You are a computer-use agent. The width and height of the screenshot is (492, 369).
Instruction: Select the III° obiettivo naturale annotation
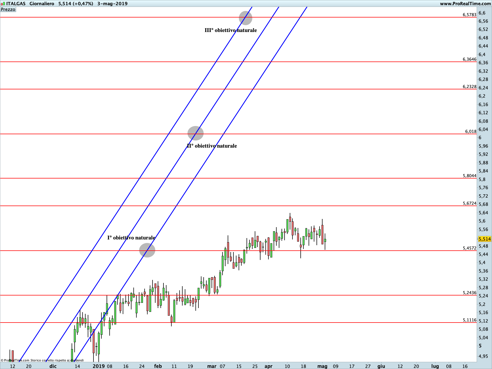(231, 30)
